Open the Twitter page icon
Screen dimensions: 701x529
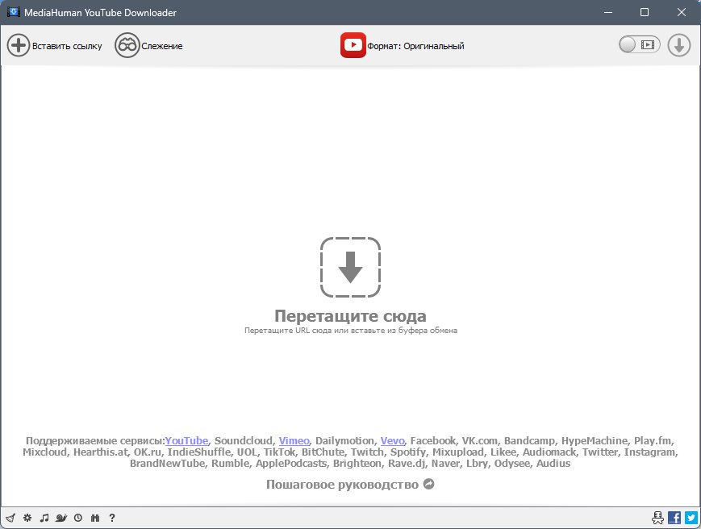[x=691, y=518]
